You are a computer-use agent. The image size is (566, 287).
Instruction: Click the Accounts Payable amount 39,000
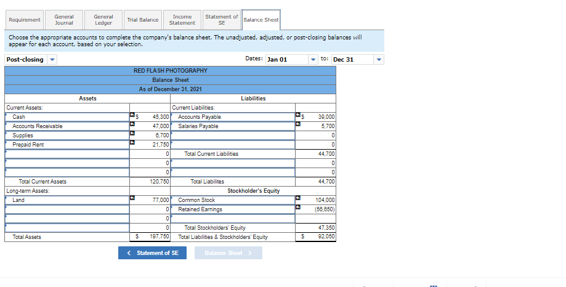pyautogui.click(x=326, y=117)
